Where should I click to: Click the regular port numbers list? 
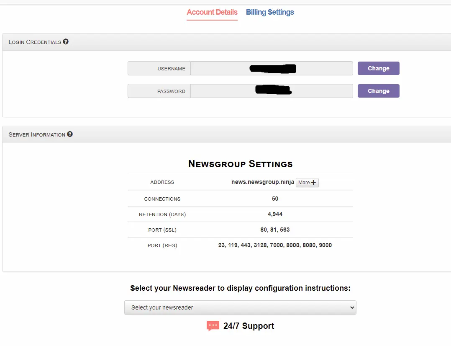click(x=275, y=245)
